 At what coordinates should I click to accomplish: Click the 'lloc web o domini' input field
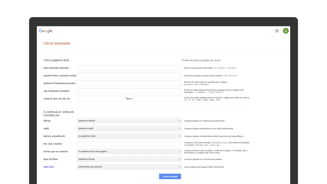coord(129,144)
